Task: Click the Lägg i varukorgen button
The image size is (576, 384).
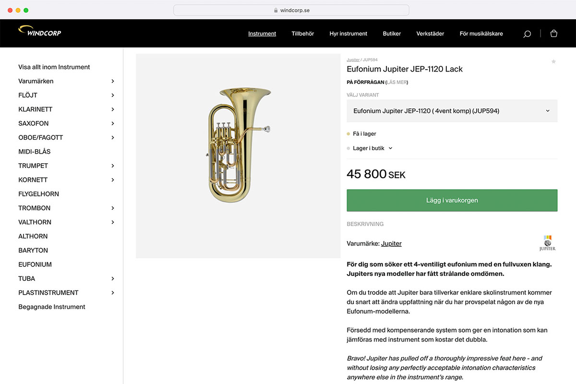Action: [452, 200]
